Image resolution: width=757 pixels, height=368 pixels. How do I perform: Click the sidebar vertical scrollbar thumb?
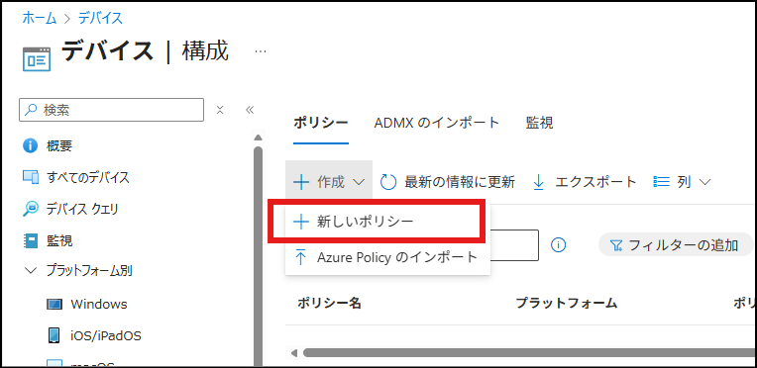pyautogui.click(x=258, y=255)
